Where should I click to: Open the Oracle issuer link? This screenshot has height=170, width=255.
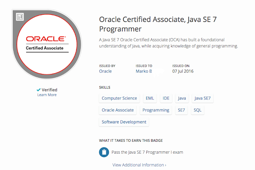[x=105, y=71]
